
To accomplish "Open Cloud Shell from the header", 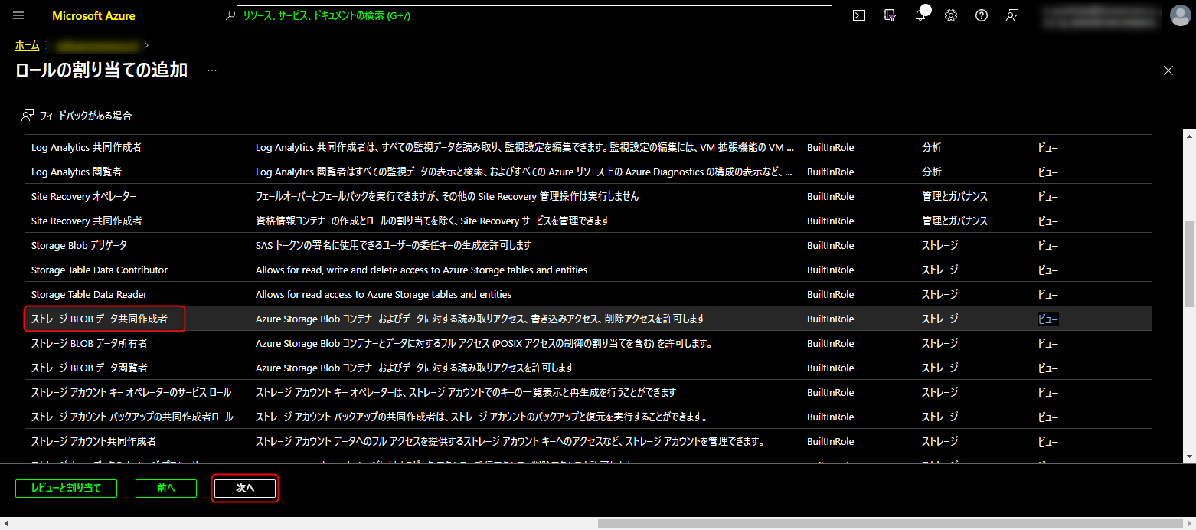I will tap(859, 15).
